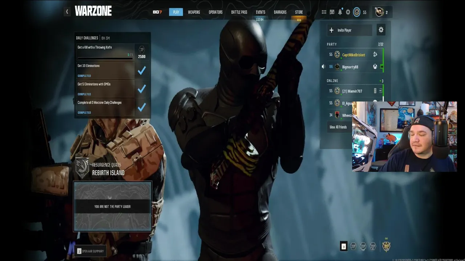Click checkmark for Get 10 Eliminations
465x261 pixels.
(x=142, y=70)
